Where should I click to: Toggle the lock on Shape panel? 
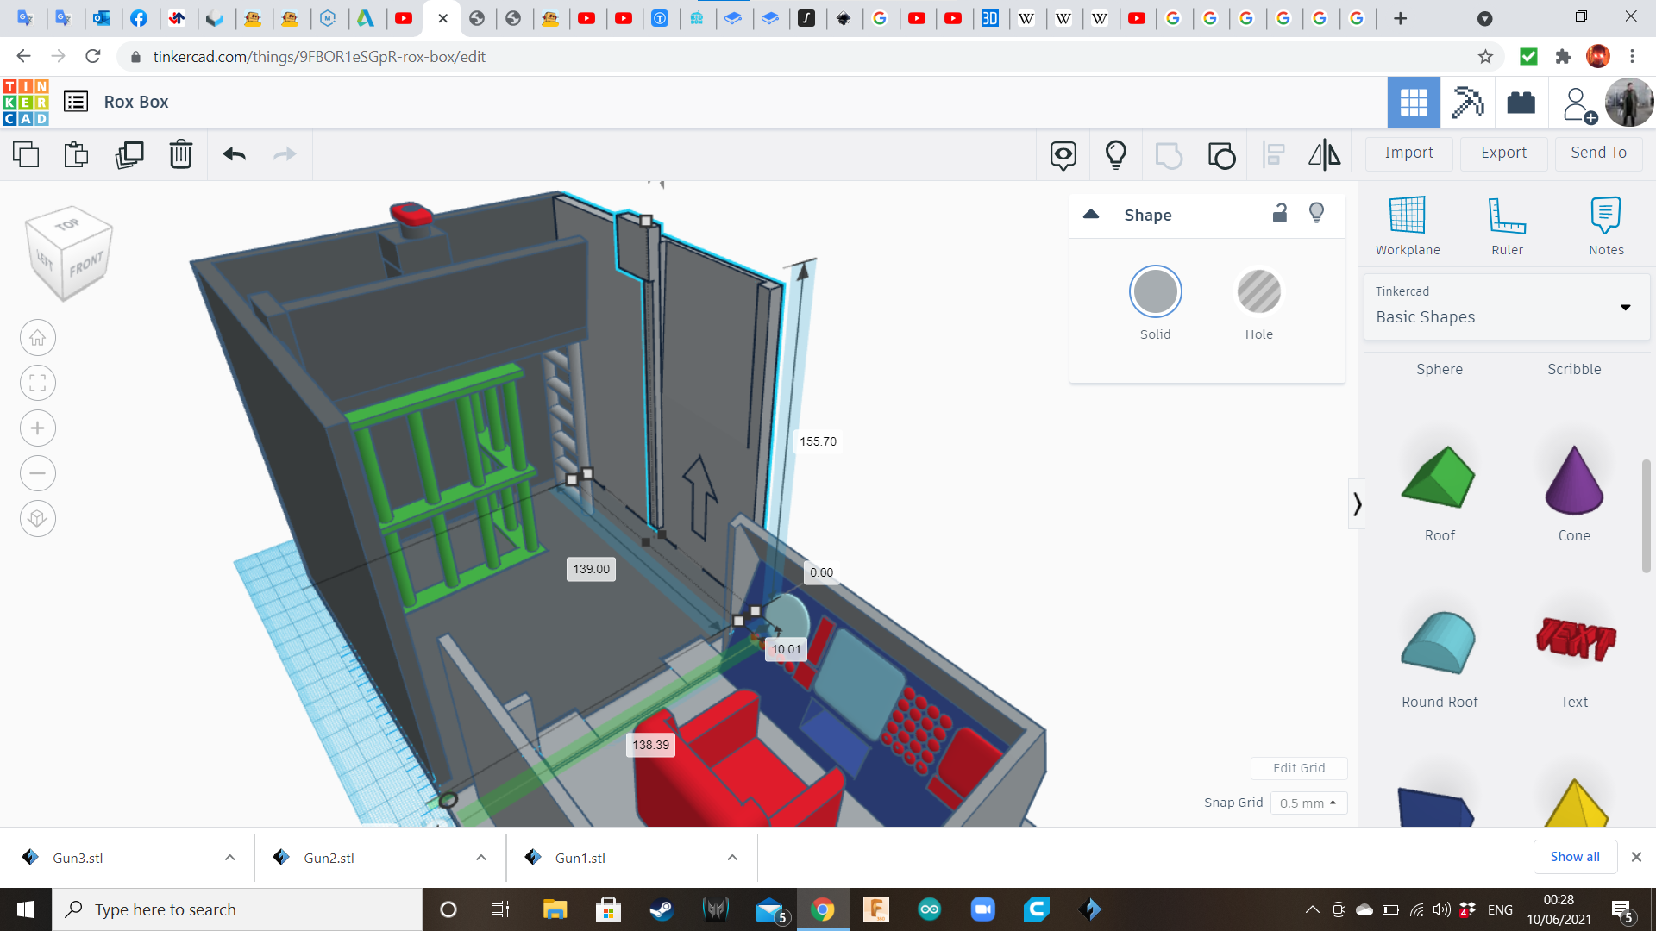pos(1280,214)
